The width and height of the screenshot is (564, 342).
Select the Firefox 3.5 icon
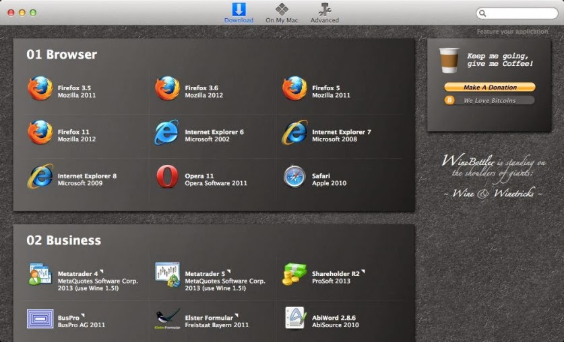pyautogui.click(x=40, y=88)
